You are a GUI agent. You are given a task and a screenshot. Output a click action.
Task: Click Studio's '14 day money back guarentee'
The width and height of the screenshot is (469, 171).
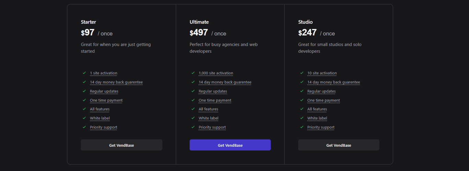334,82
